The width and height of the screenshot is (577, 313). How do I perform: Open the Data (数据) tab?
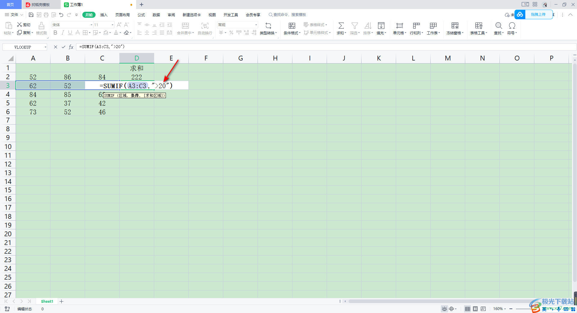(156, 15)
